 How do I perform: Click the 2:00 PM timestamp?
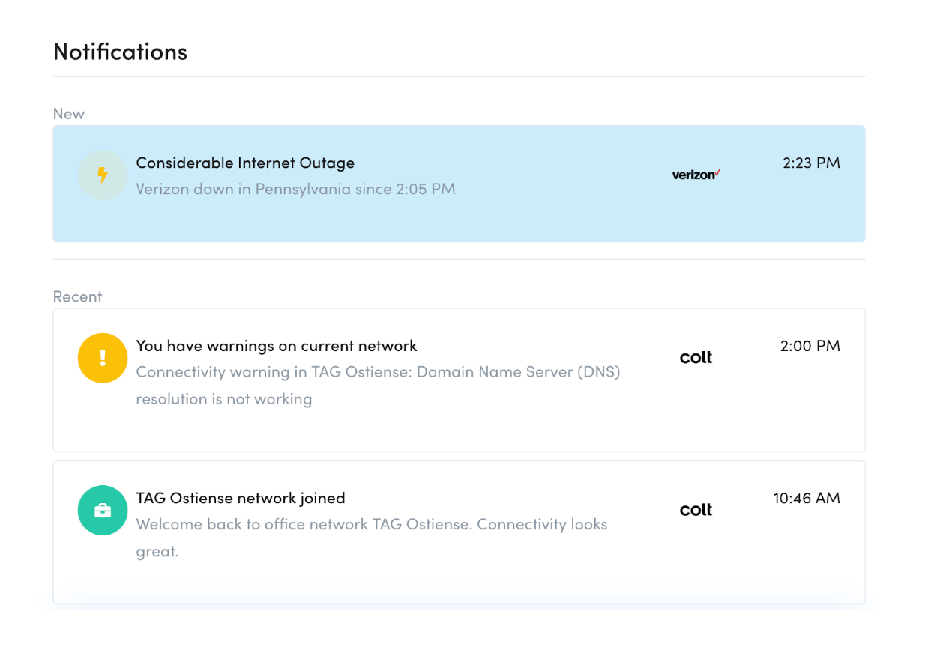(811, 346)
